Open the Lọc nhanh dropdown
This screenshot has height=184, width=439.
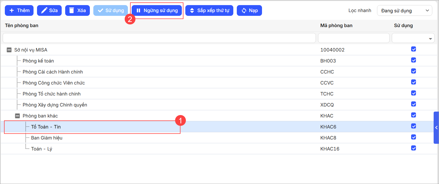point(404,10)
